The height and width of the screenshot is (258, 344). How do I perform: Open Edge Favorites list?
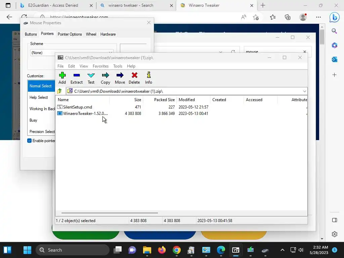click(273, 17)
